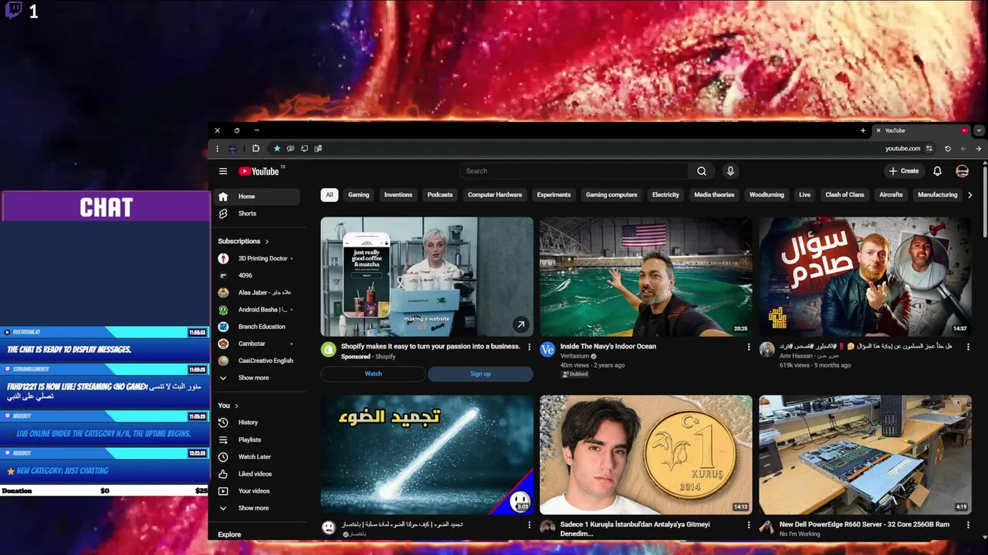The height and width of the screenshot is (555, 988).
Task: Select the Computer Hardware chip
Action: pyautogui.click(x=495, y=195)
